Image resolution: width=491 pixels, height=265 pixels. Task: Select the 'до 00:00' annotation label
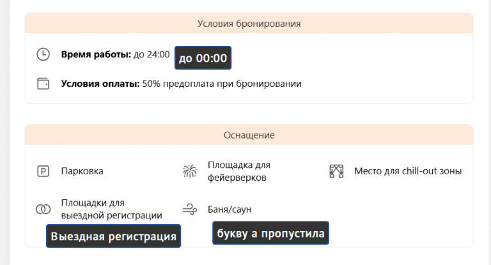[203, 58]
